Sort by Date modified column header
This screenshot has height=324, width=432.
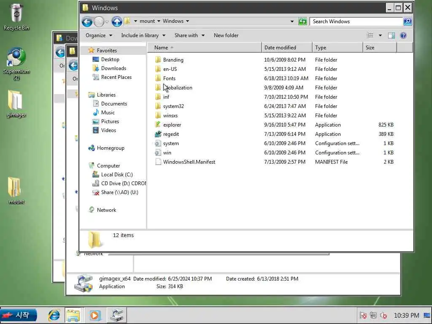click(x=287, y=48)
